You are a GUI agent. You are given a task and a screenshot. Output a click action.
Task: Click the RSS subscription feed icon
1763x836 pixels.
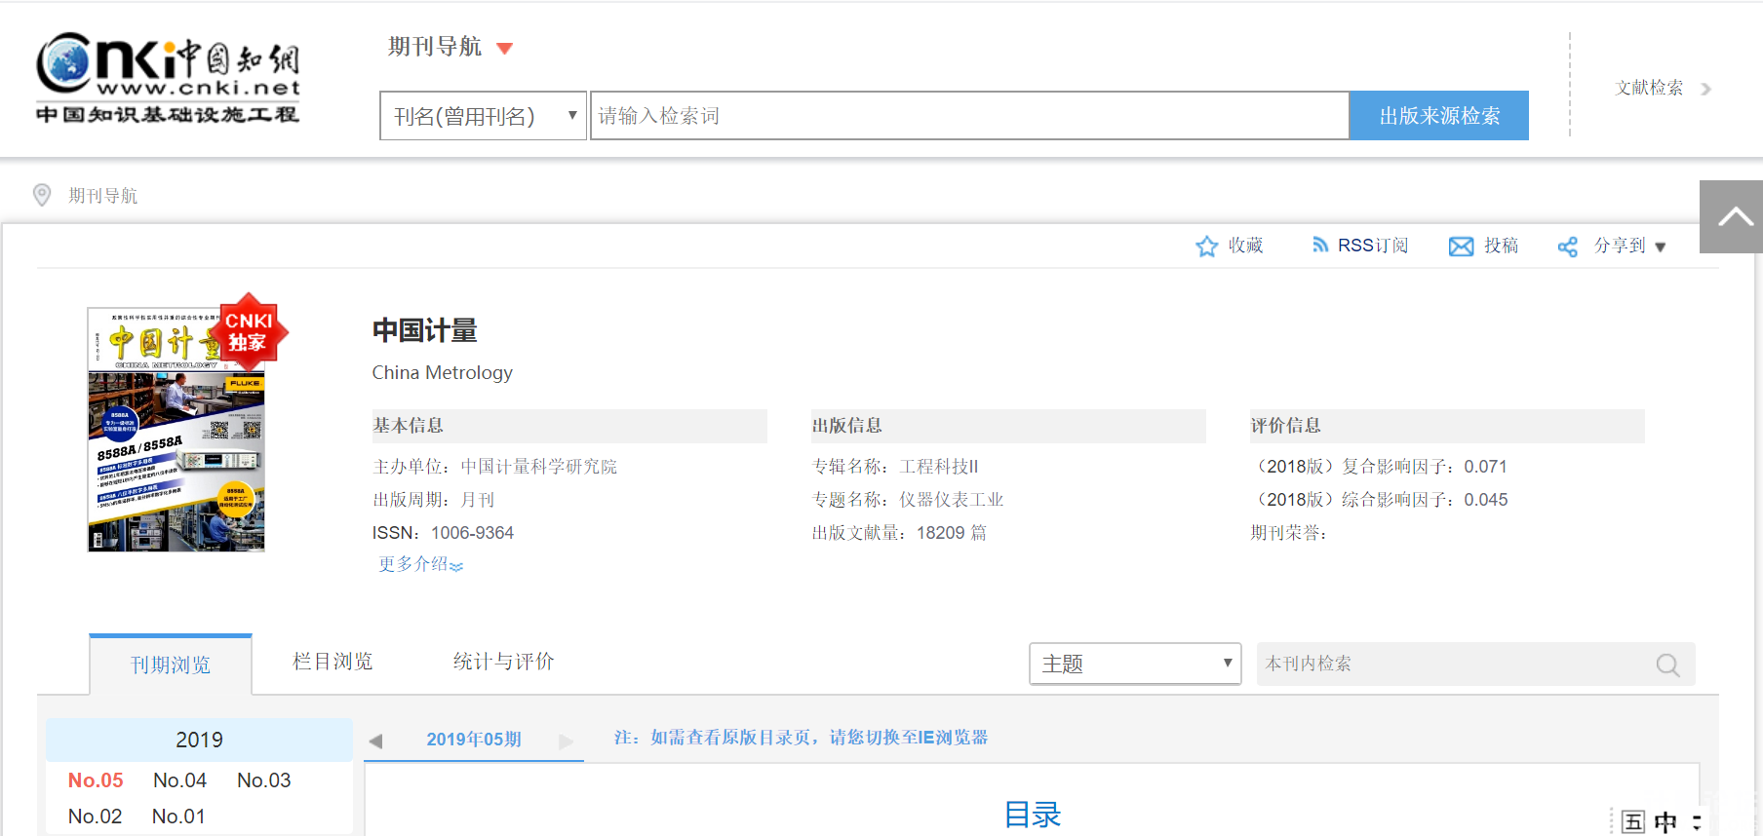coord(1319,246)
